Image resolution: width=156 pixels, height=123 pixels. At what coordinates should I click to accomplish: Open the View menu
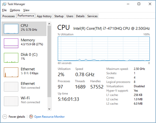[26, 10]
